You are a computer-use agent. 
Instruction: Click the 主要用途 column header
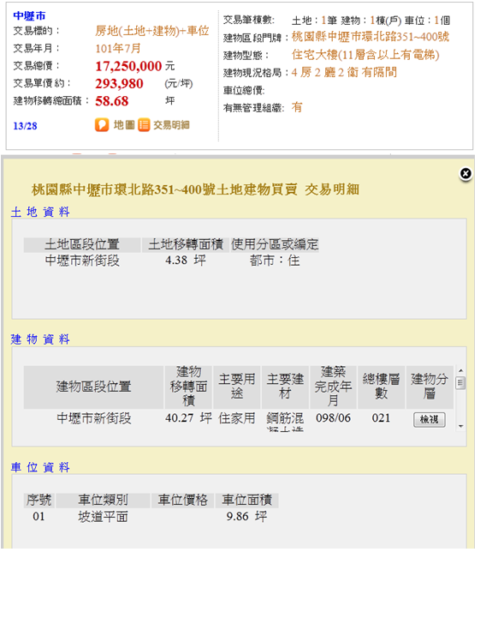[237, 386]
